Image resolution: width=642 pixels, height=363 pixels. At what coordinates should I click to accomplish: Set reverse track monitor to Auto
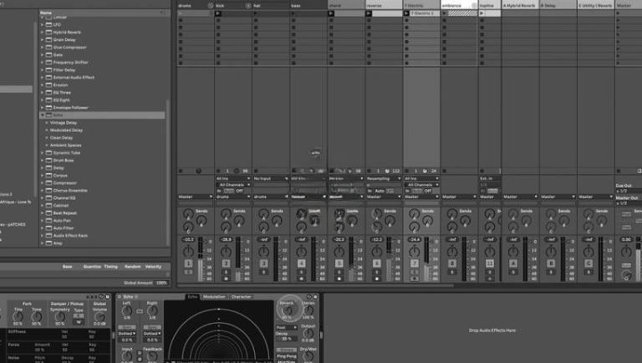coord(380,191)
